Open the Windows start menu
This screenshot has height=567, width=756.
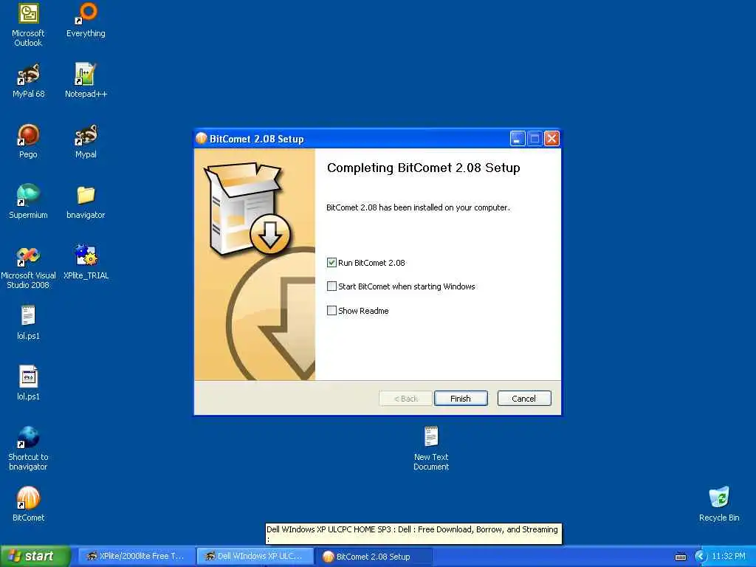pyautogui.click(x=35, y=557)
